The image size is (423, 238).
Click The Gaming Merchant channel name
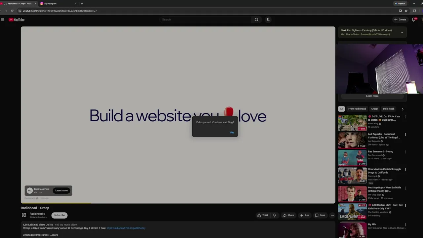[379, 212]
